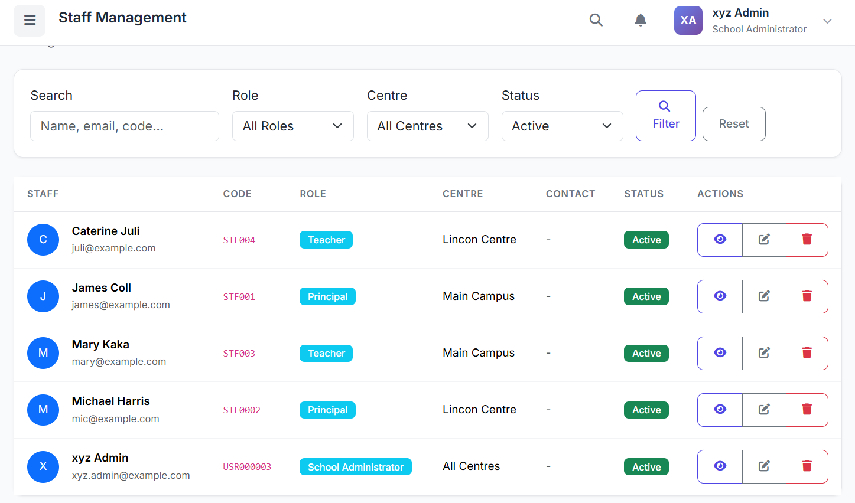The image size is (855, 503).
Task: Click the header search magnifier icon
Action: [596, 20]
